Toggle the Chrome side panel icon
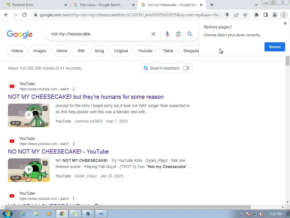This screenshot has height=218, width=290. (266, 15)
